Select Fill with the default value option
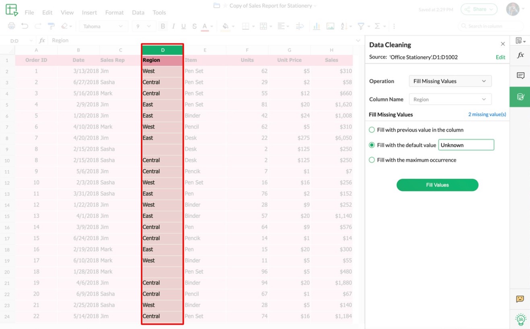530x329 pixels. 372,145
